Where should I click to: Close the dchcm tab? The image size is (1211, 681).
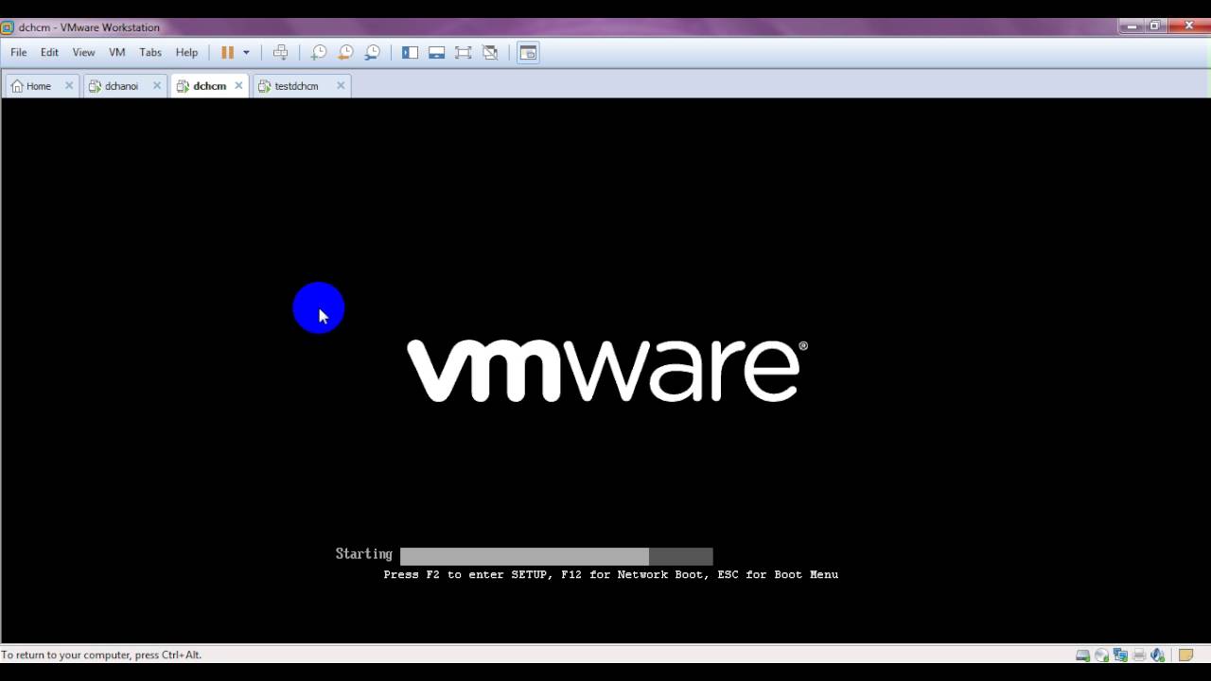(238, 86)
